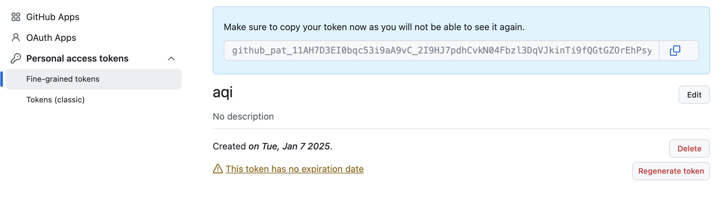Click the key icon beside Personal access tokens
Viewport: 724px width, 199px height.
click(16, 58)
